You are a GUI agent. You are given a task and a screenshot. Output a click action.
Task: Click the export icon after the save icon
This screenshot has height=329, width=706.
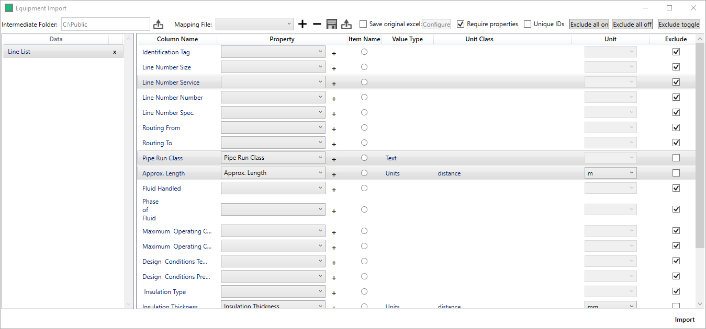tap(346, 24)
